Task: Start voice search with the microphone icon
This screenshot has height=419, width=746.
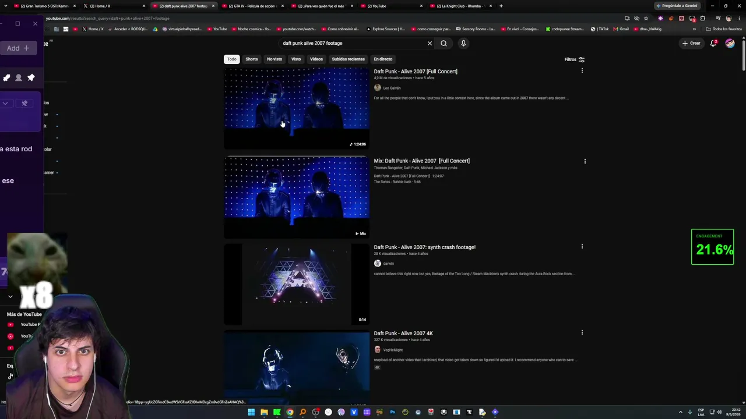Action: [463, 43]
